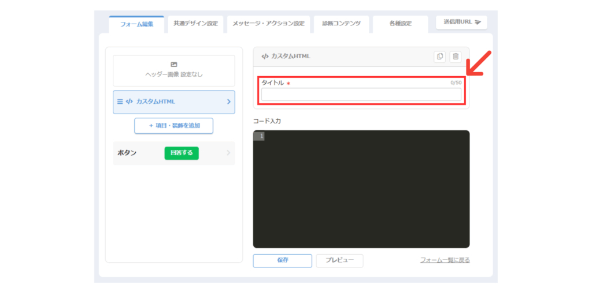This screenshot has height=294, width=592.
Task: Duplicate the カスタムHTML block with copy icon
Action: [x=440, y=56]
